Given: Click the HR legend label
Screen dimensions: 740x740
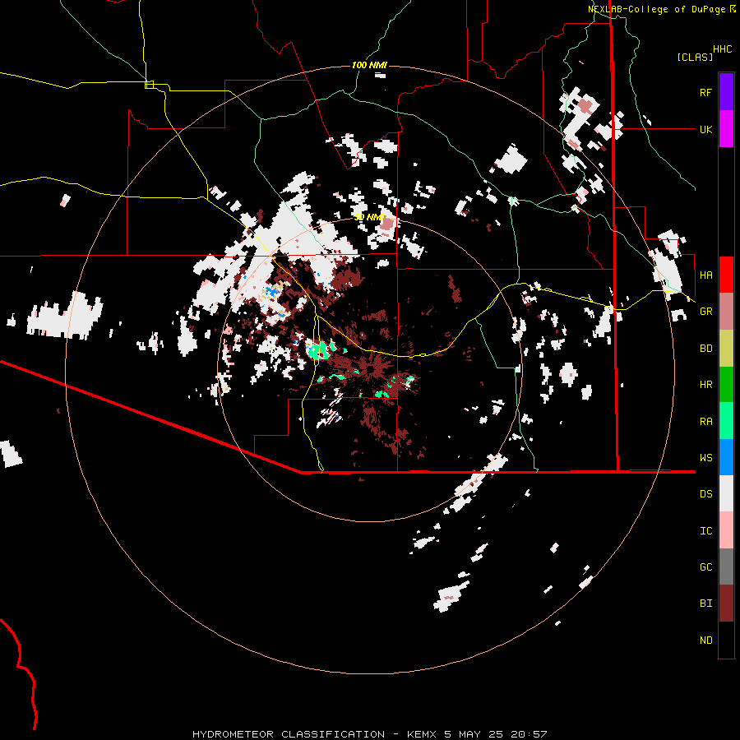Looking at the screenshot, I should tap(705, 385).
